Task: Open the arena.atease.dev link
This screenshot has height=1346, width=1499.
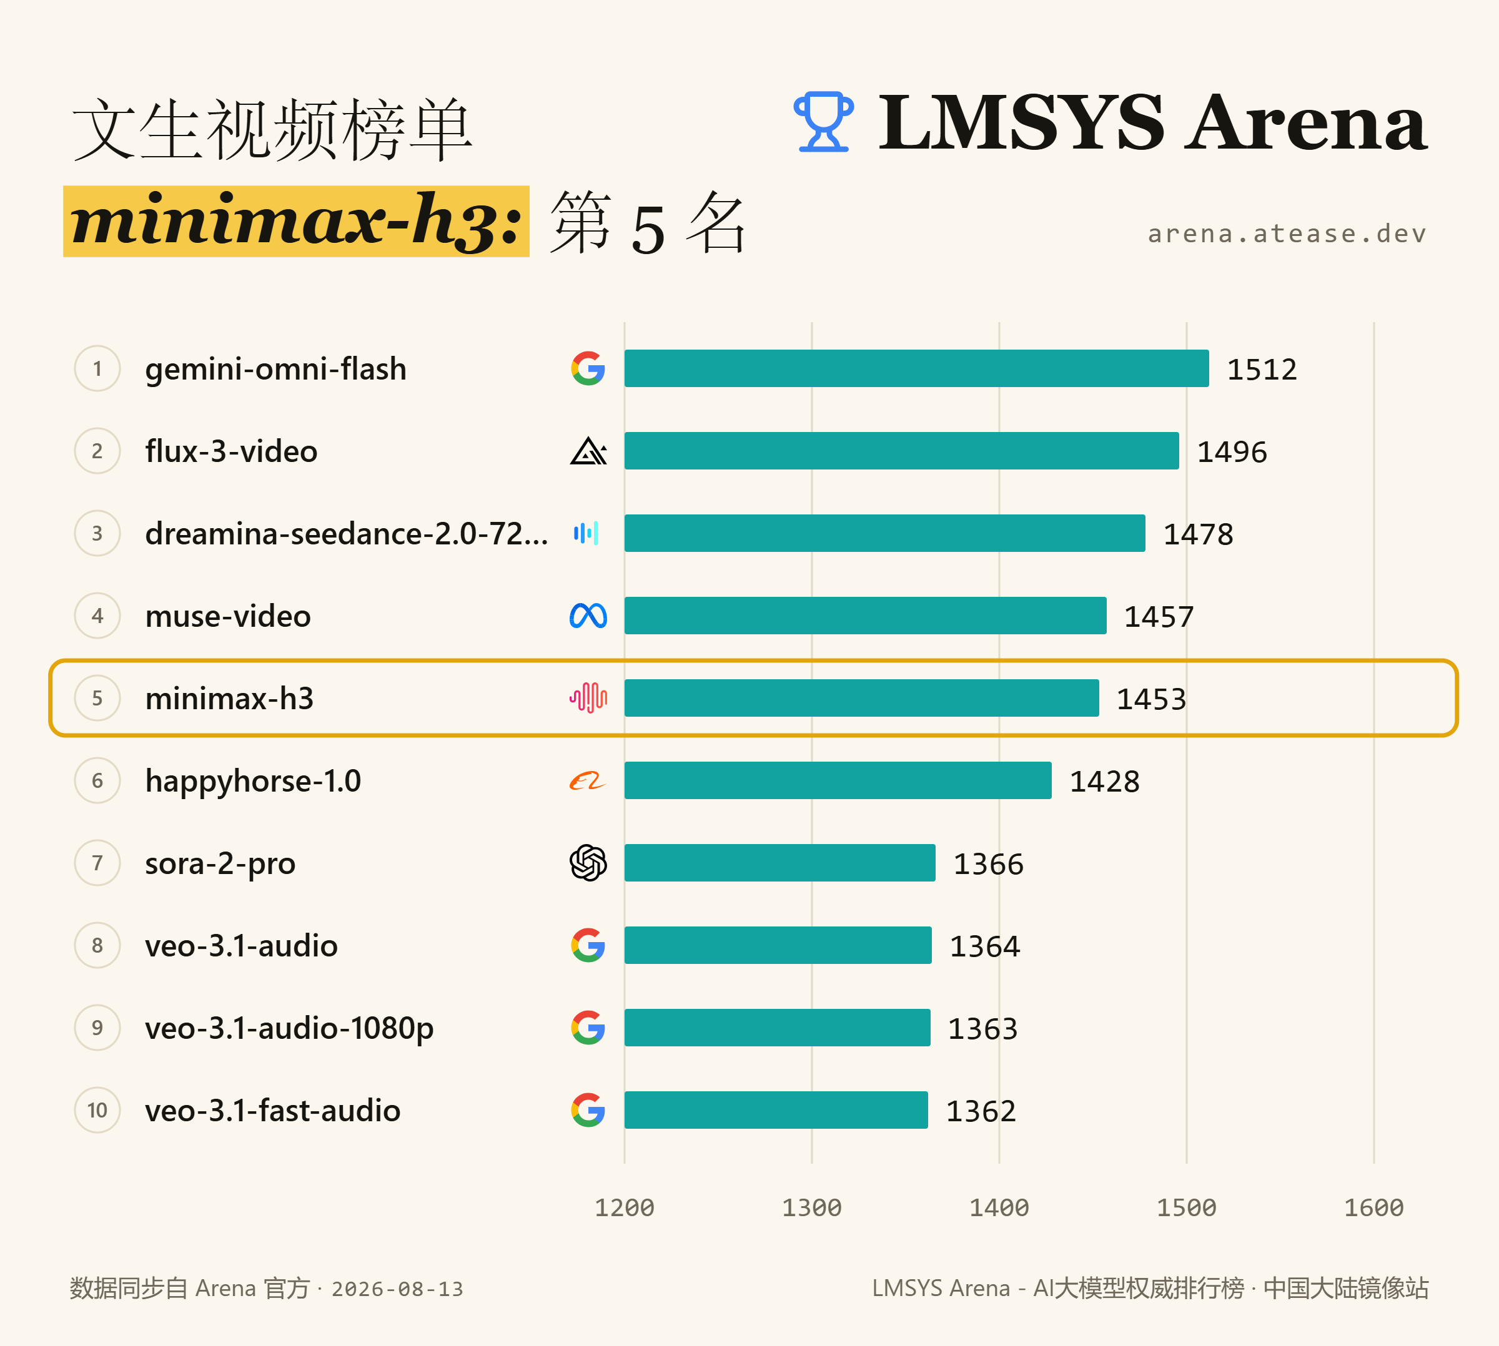Action: (x=1287, y=233)
